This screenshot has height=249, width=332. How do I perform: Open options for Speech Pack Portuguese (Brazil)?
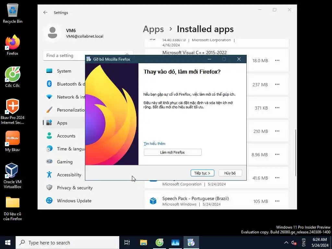click(277, 201)
